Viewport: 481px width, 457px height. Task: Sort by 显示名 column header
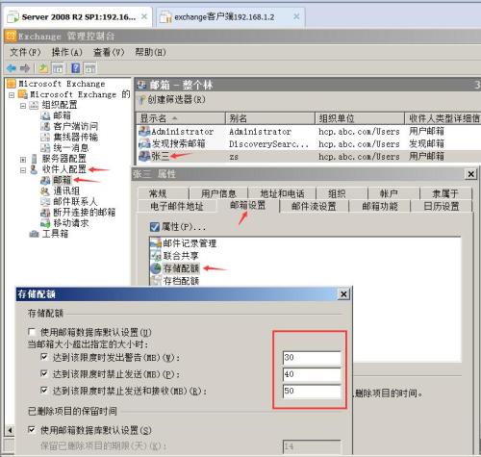pos(180,118)
